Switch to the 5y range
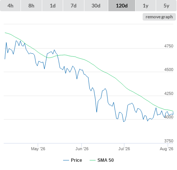 pos(166,6)
